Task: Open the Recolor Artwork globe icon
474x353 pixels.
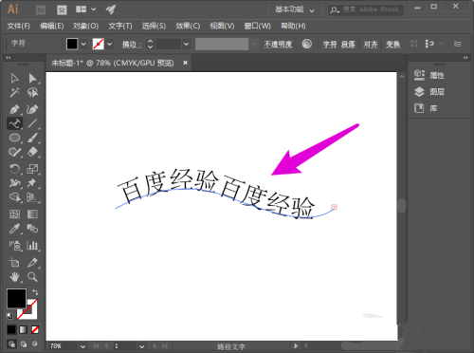Action: point(307,44)
